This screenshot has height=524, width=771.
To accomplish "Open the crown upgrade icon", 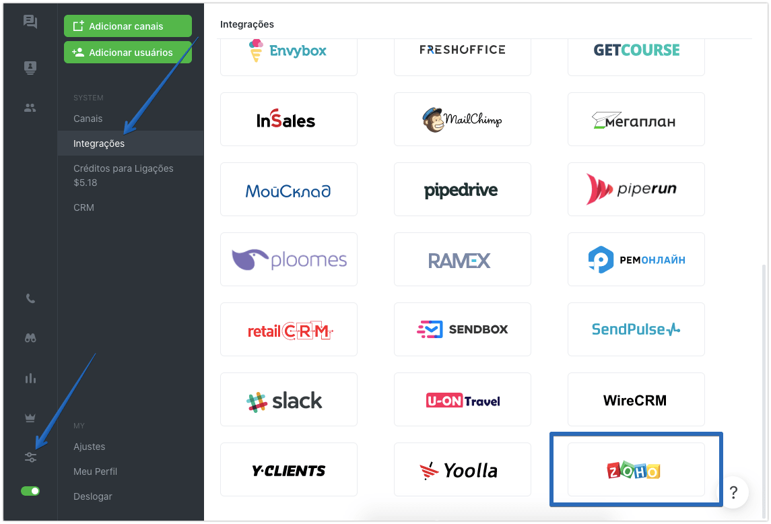I will click(30, 418).
